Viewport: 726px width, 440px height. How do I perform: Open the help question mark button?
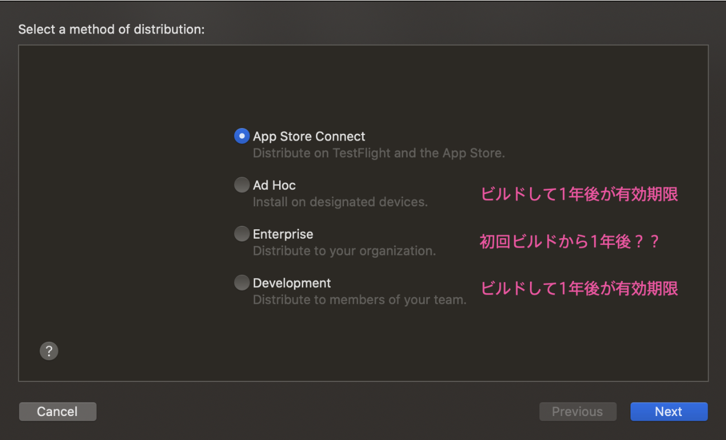point(49,351)
